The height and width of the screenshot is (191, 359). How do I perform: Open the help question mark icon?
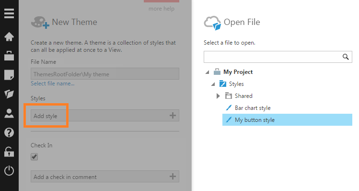(x=9, y=132)
